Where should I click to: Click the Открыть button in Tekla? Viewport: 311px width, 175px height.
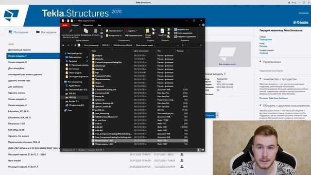click(x=210, y=115)
